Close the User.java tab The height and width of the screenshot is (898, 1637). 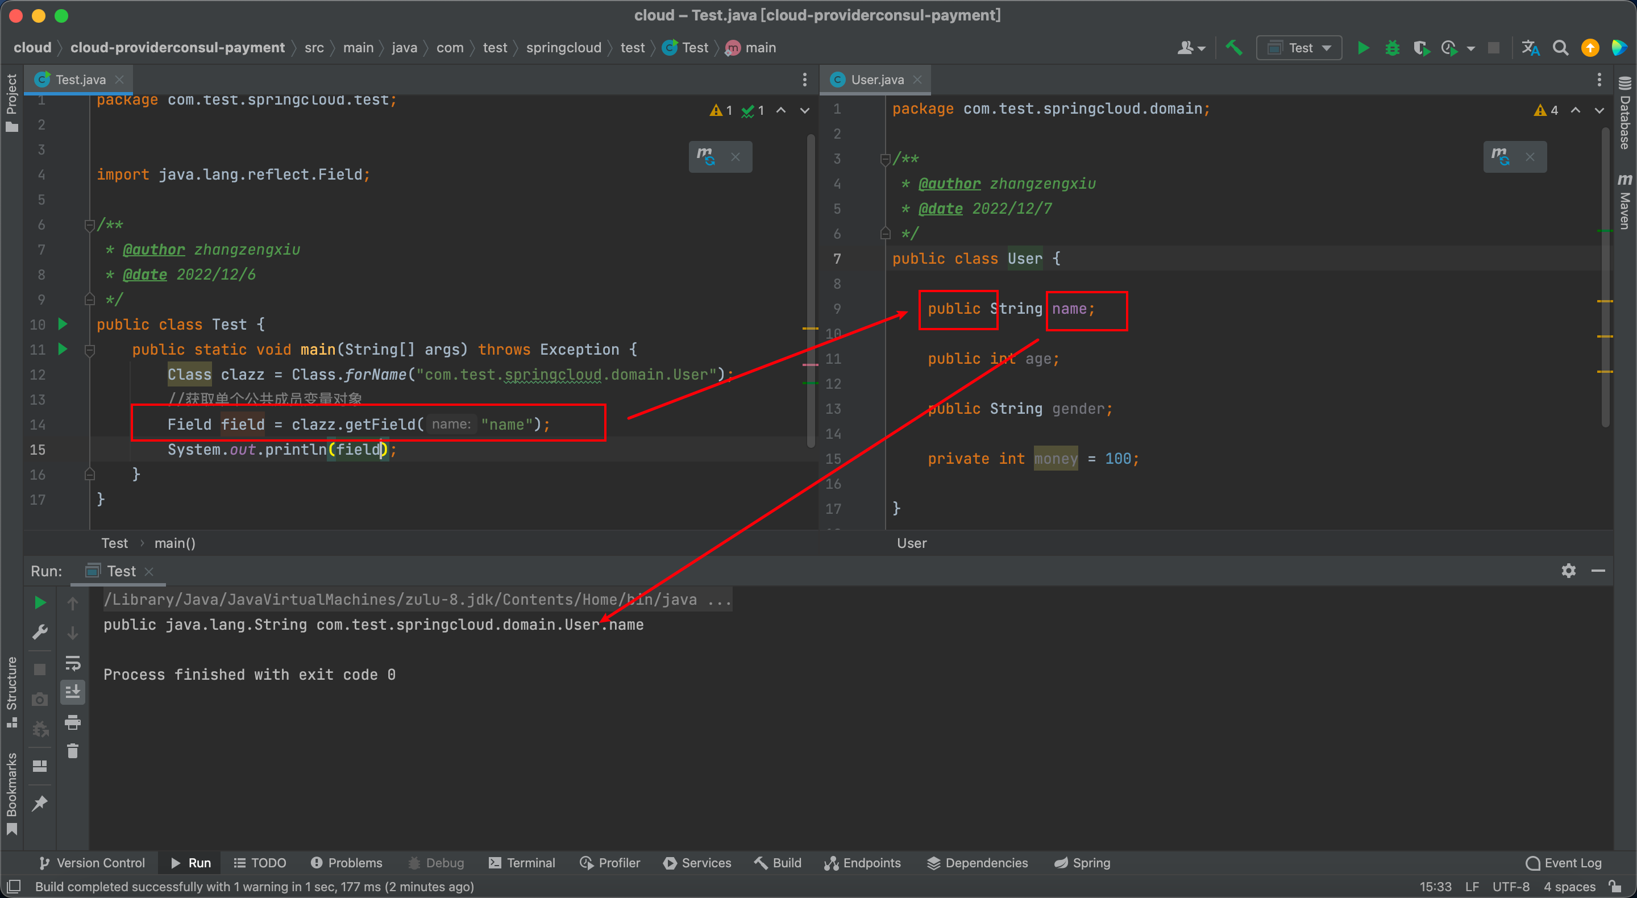[x=917, y=80]
